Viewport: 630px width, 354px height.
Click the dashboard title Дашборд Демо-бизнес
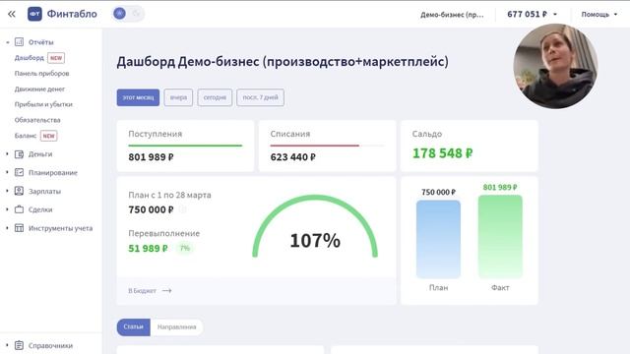point(283,62)
